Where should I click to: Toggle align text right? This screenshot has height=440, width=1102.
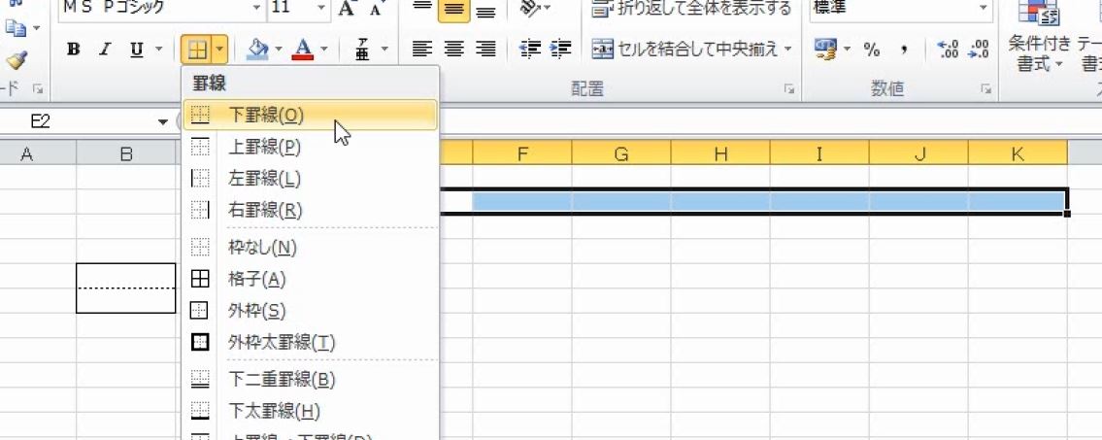point(485,50)
